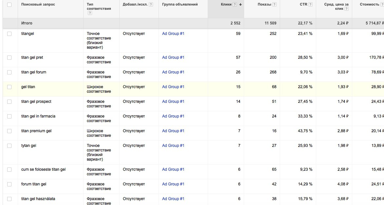This screenshot has width=384, height=205.
Task: Select checkbox for tytan gel row
Action: tap(9, 146)
